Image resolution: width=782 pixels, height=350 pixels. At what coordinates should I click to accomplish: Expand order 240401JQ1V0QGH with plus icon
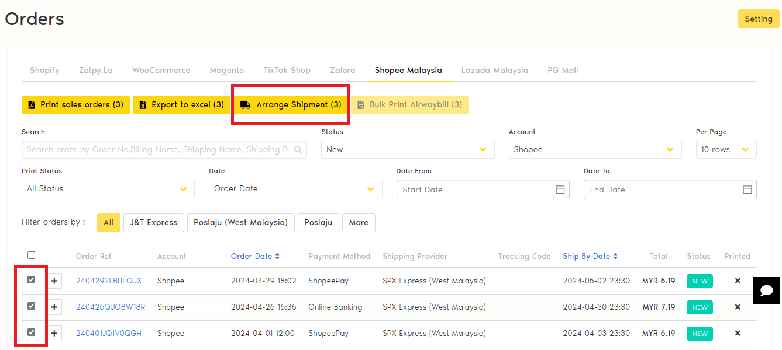coord(54,334)
